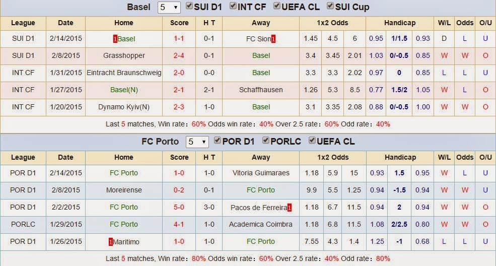Click the Handicap column header in Basel table
This screenshot has height=266, width=496.
click(399, 23)
